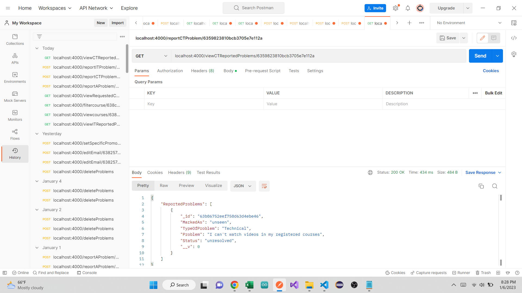Toggle line wrap in response viewer
522x293 pixels.
(264, 186)
